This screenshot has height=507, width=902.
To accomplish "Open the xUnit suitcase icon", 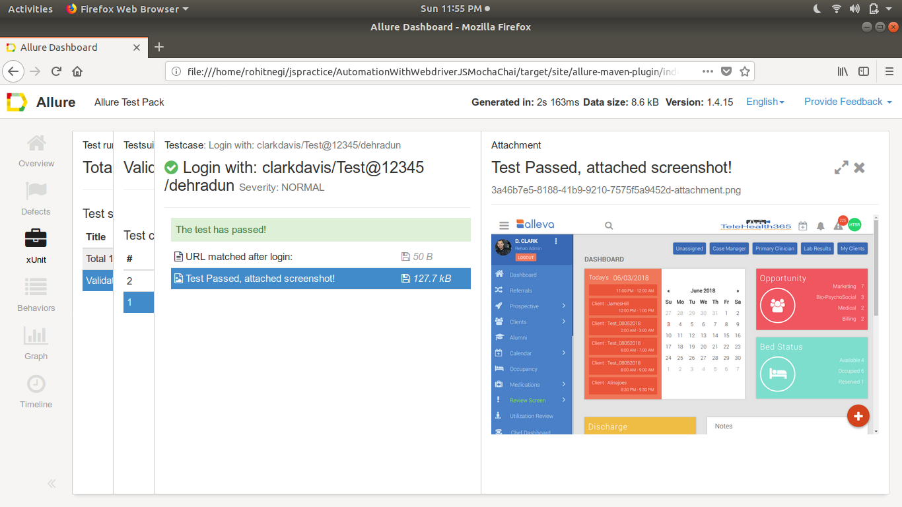I will pos(36,237).
